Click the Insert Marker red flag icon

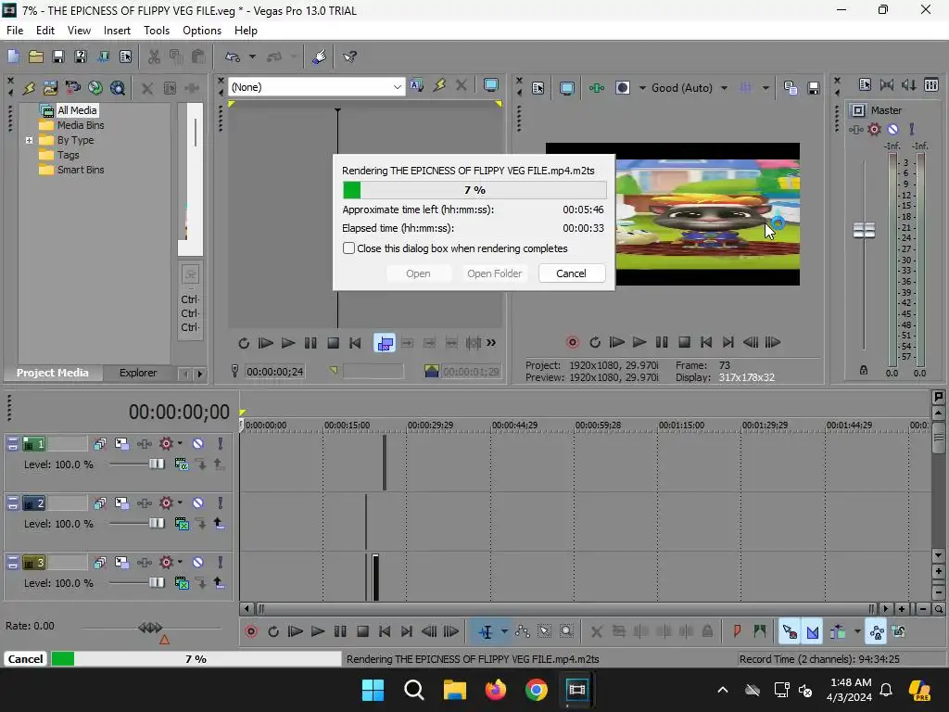point(737,631)
